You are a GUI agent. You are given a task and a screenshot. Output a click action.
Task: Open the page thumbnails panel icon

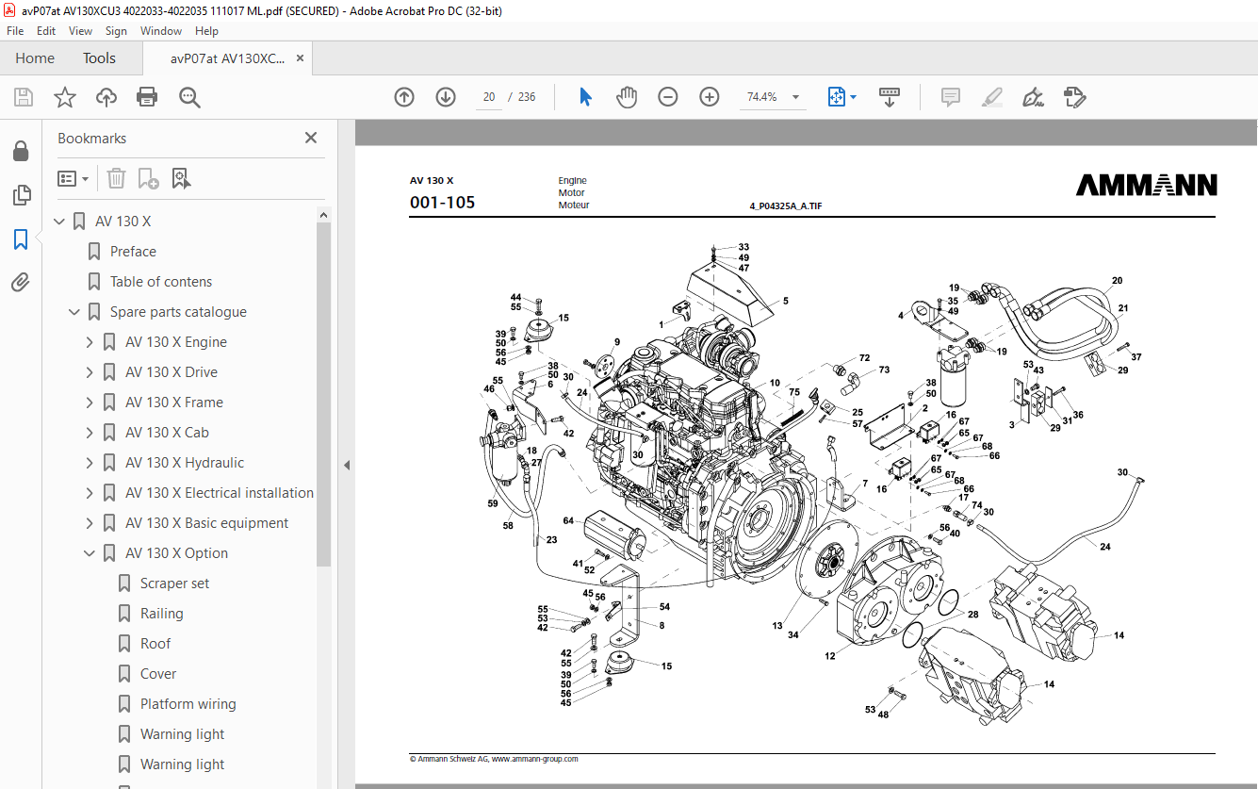[x=21, y=195]
